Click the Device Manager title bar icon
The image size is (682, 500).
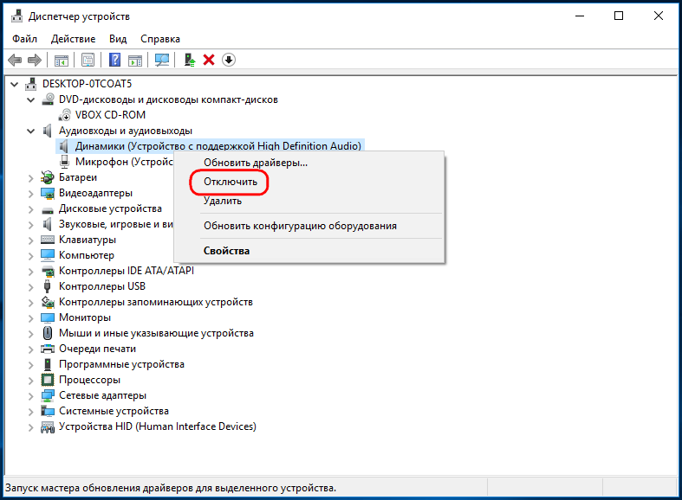(x=16, y=16)
